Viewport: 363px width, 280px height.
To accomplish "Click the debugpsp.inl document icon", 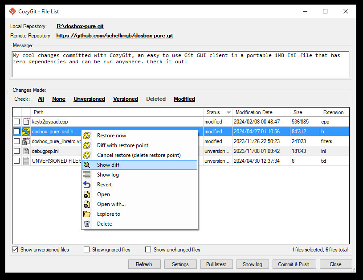I will click(x=26, y=151).
